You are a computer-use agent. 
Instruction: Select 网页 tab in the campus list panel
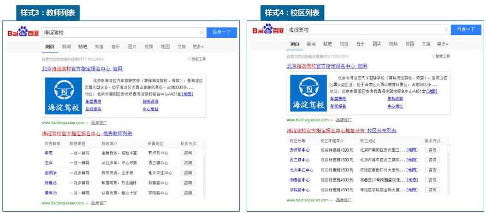tap(295, 44)
